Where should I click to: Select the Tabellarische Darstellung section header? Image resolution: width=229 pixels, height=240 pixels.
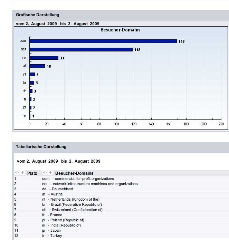(x=41, y=147)
